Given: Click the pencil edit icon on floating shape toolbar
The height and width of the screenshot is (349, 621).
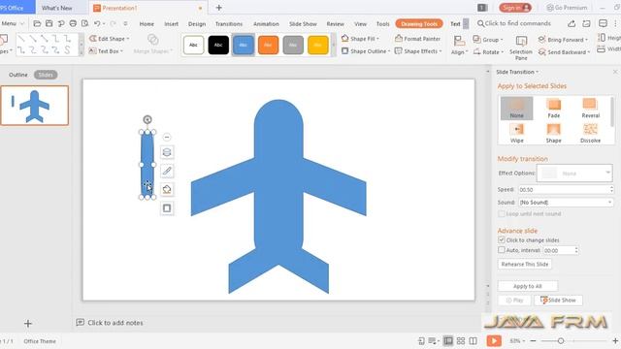Looking at the screenshot, I should (167, 171).
